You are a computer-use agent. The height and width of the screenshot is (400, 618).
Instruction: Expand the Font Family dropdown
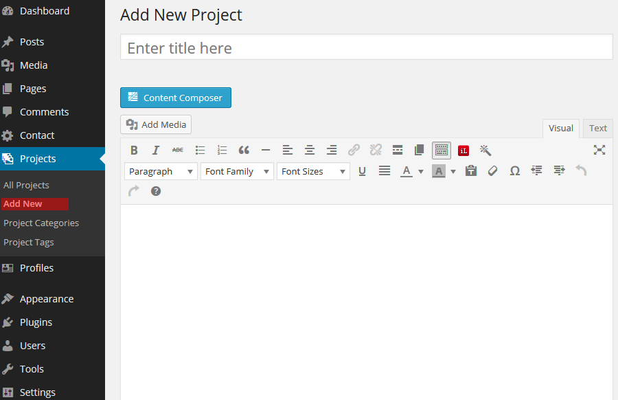[237, 171]
